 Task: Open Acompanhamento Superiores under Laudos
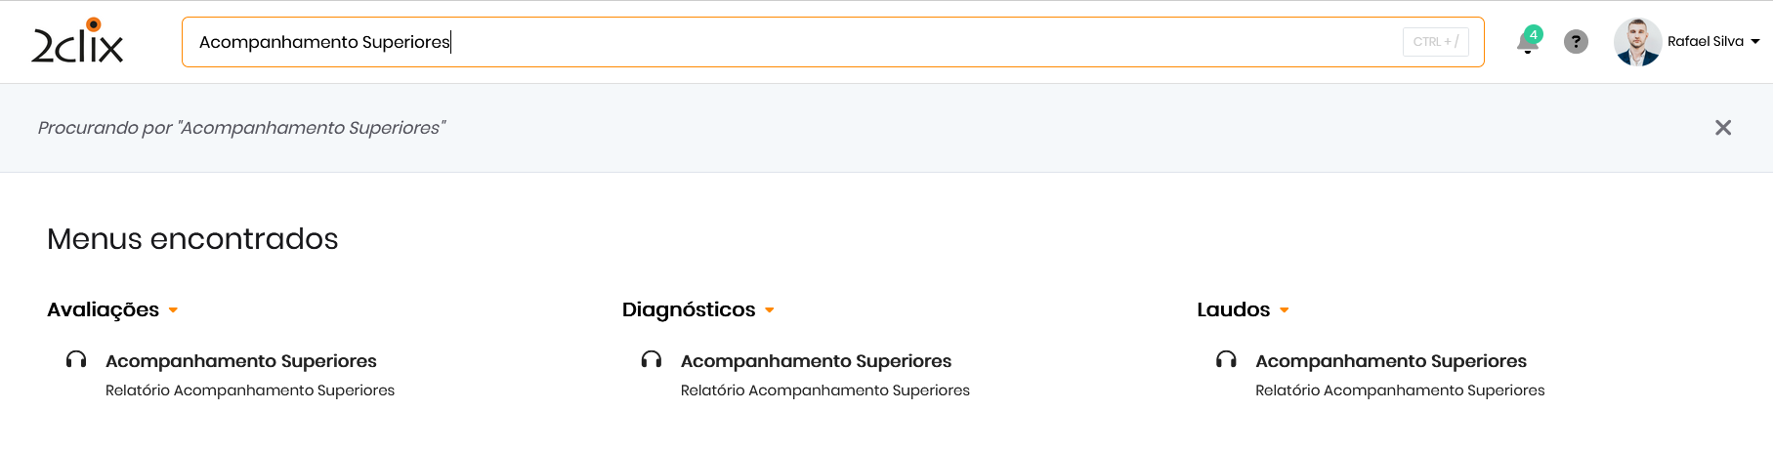tap(1391, 361)
